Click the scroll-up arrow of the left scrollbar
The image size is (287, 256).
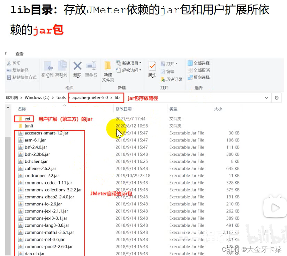8,108
